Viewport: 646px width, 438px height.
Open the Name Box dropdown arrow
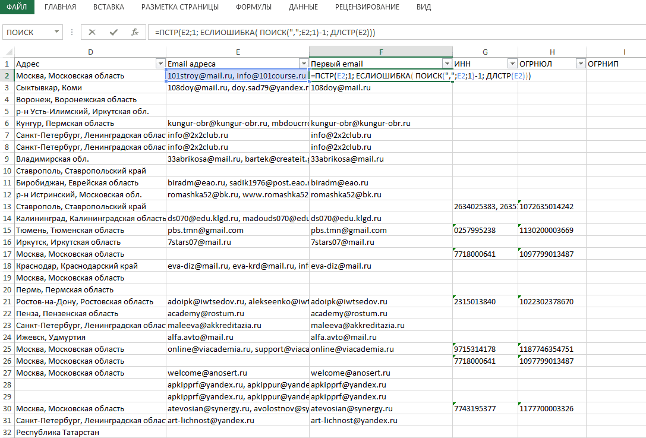pos(57,32)
